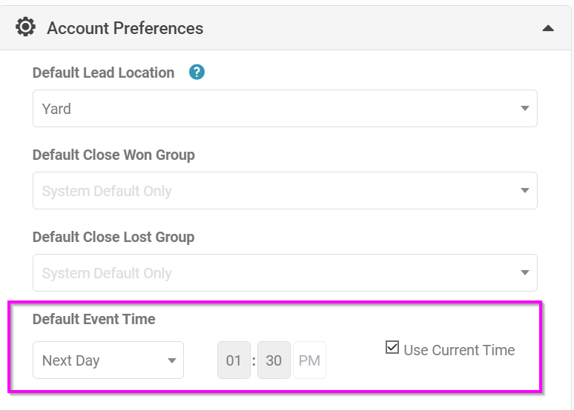574x410 pixels.
Task: Open the Default Lead Location dropdown
Action: [285, 109]
